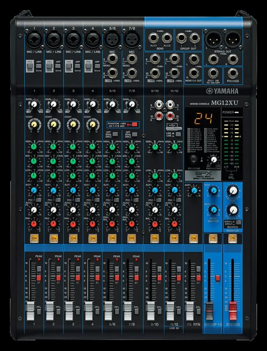
Task: Click channel 3 MIC/LINE combo input jack
Action: pyautogui.click(x=73, y=39)
